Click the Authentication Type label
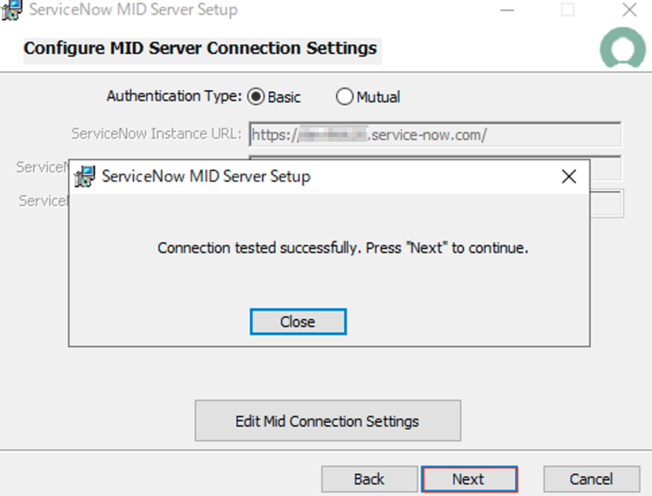The image size is (652, 496). (x=173, y=96)
